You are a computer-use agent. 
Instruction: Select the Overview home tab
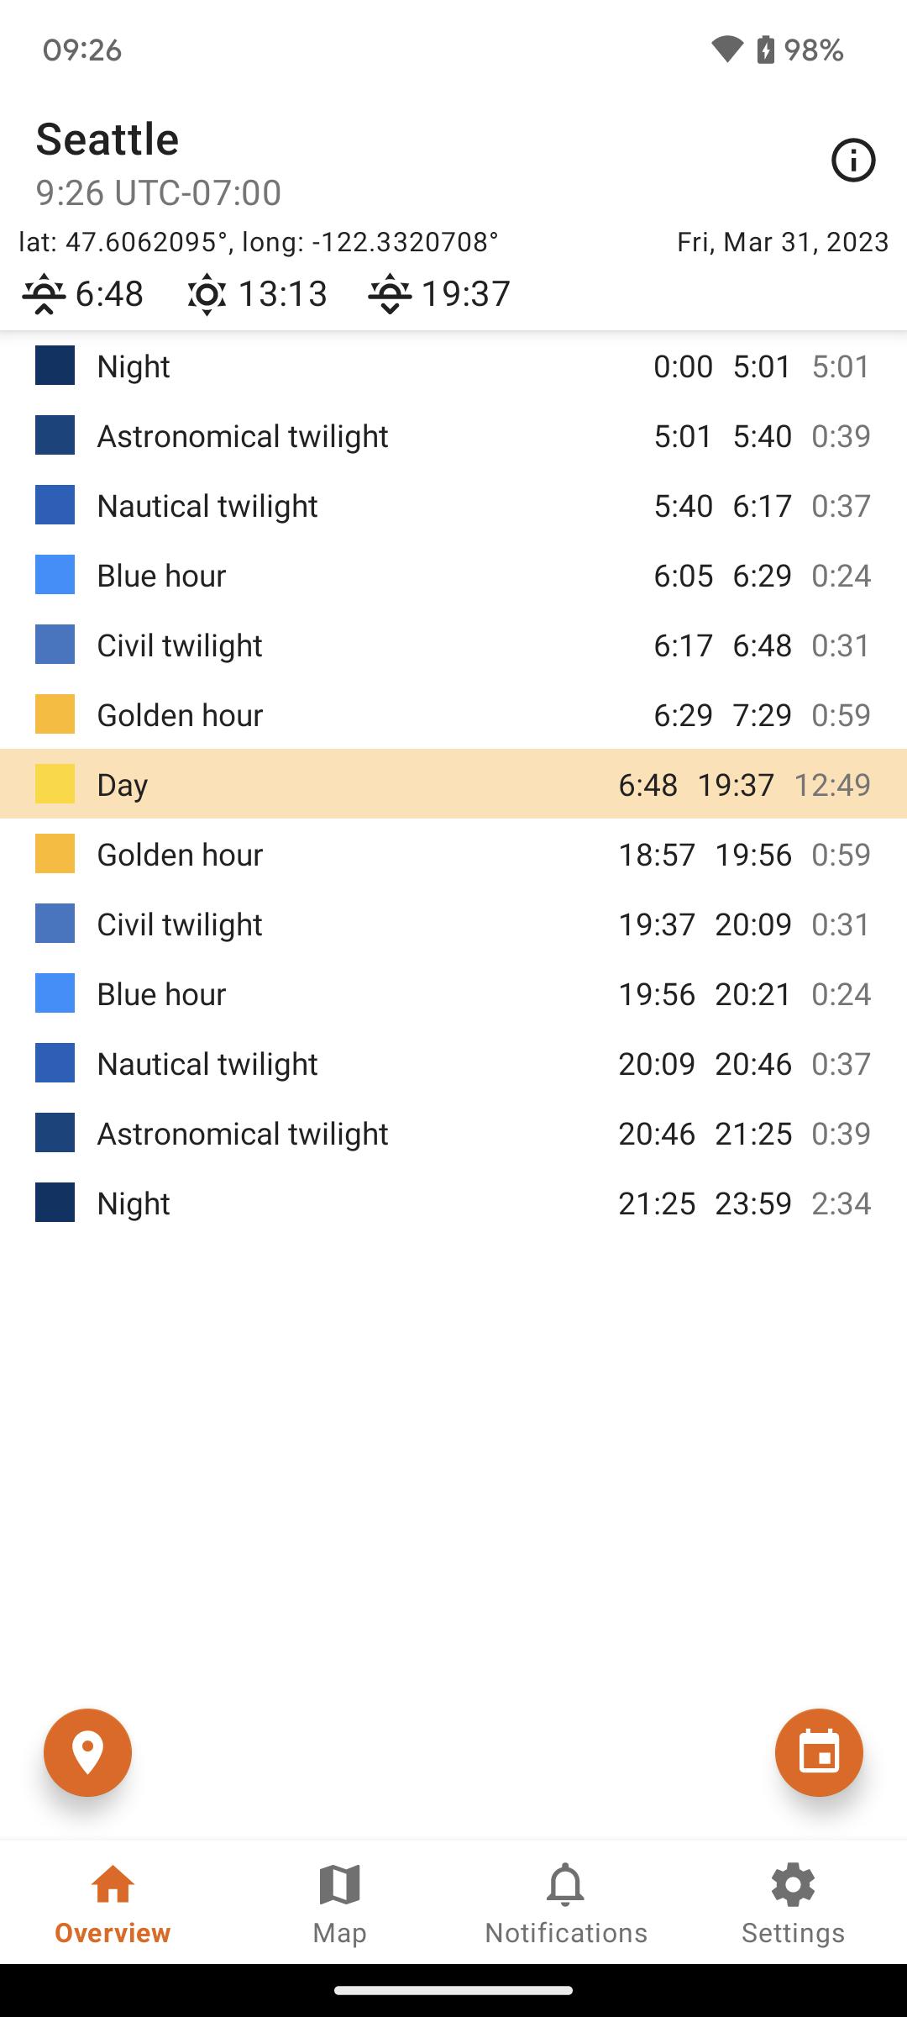coord(113,1903)
